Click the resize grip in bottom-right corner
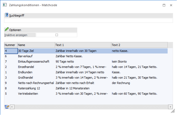177x115 pixels. coord(175,113)
